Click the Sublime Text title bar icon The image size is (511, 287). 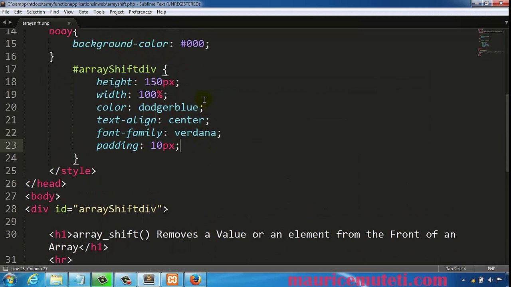[x=3, y=4]
